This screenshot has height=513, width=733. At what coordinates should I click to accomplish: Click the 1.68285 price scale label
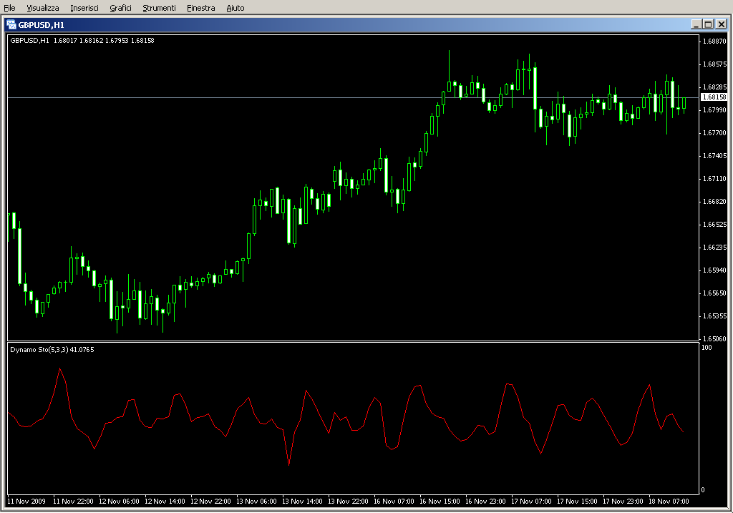click(x=714, y=87)
